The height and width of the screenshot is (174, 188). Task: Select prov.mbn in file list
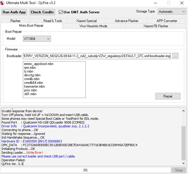[30, 90]
